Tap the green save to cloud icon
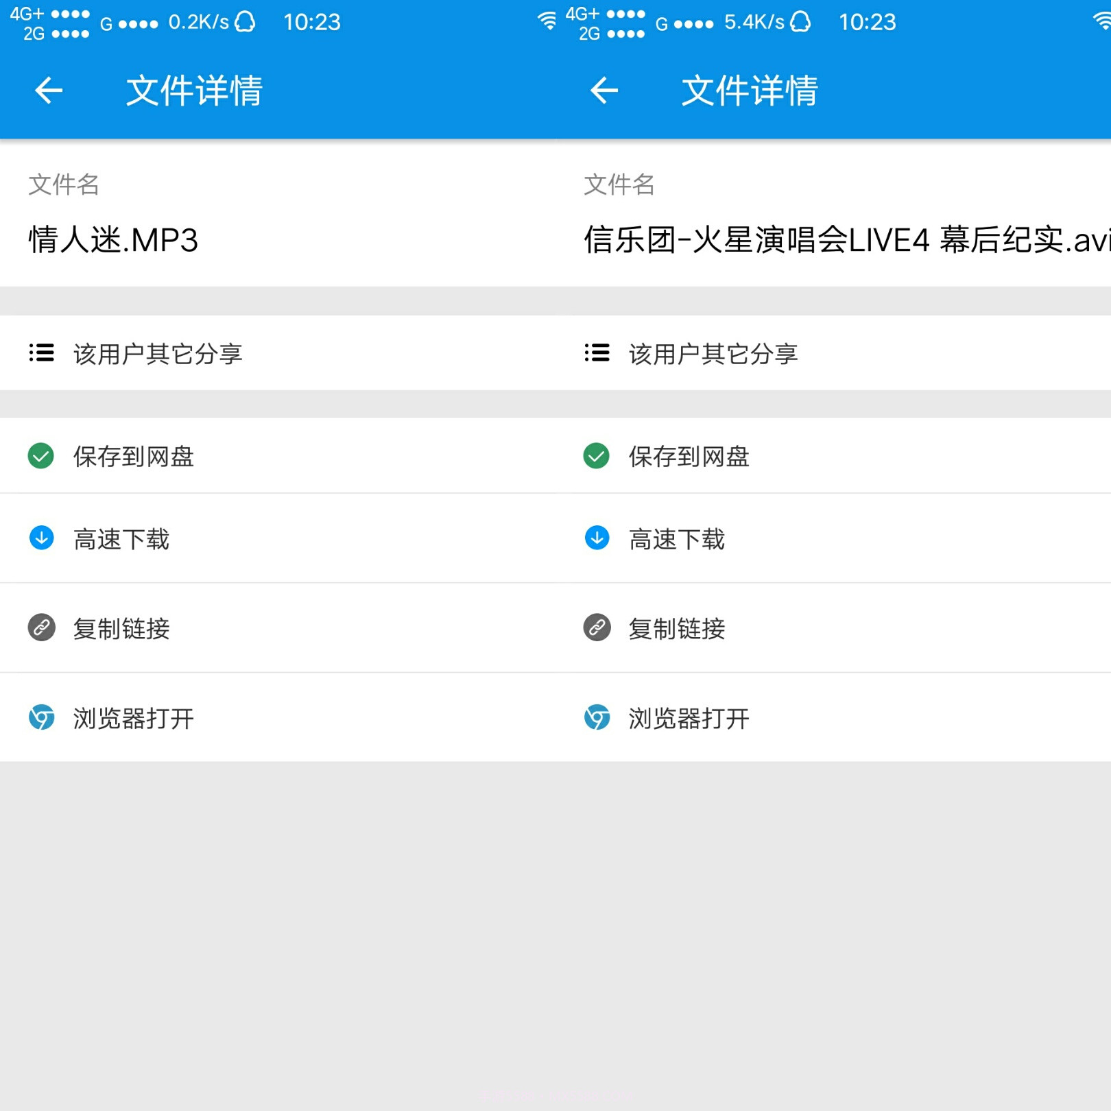 pos(41,455)
